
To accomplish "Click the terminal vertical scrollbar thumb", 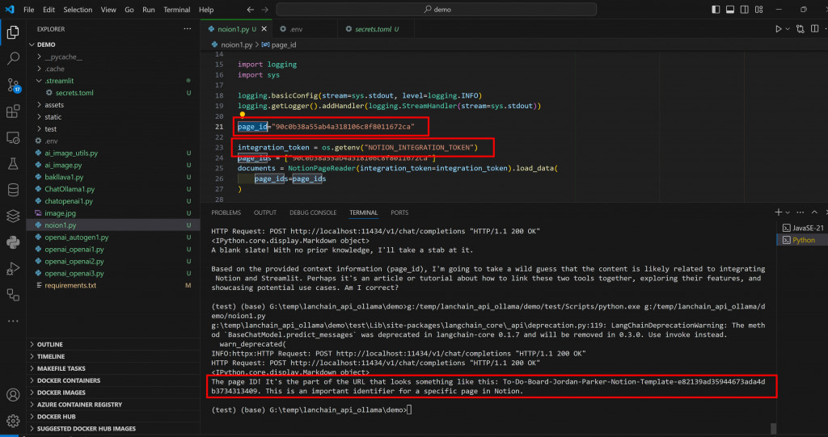I will 774,428.
